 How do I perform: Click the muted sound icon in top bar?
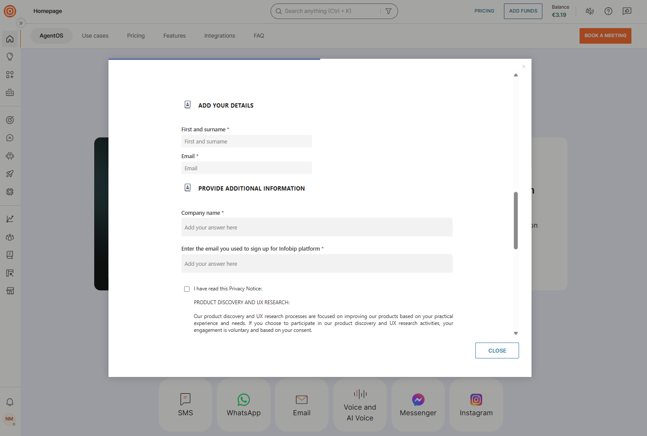coord(590,11)
